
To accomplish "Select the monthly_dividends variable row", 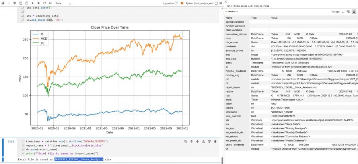I will [291, 71].
